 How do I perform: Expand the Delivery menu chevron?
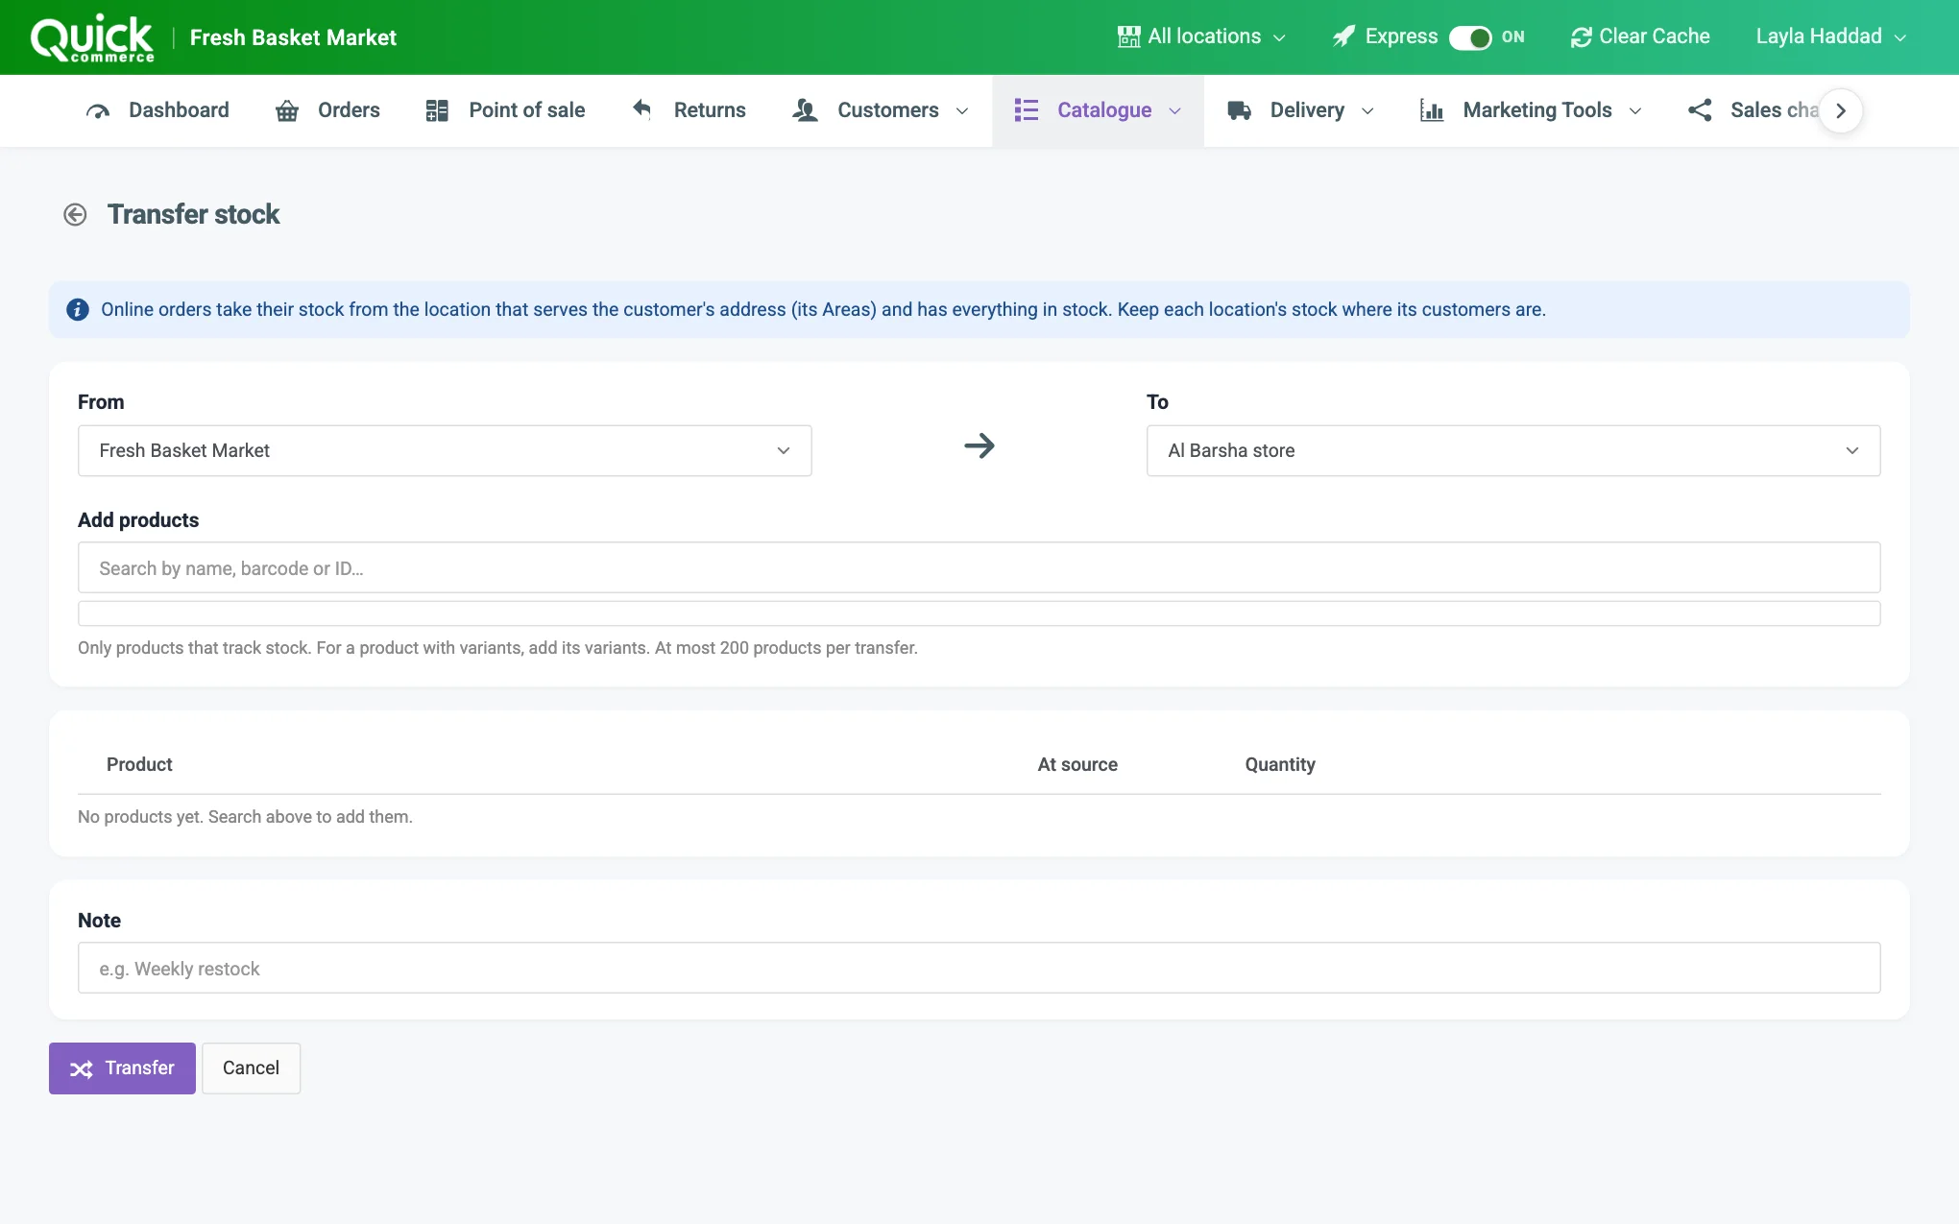click(1367, 111)
